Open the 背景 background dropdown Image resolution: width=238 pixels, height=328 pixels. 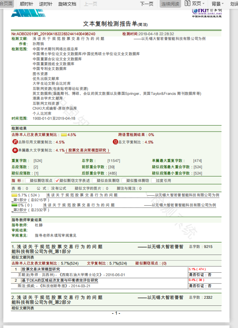pos(217,4)
